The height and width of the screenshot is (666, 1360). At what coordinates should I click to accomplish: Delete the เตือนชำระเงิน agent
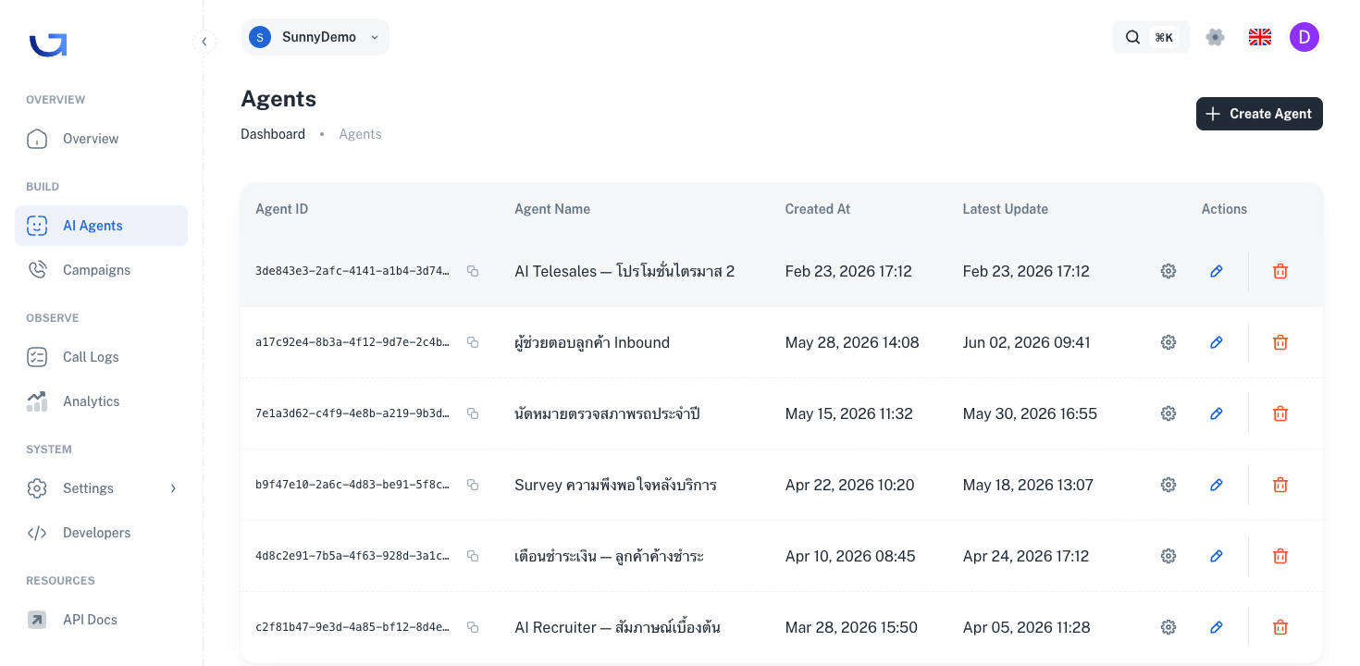[x=1280, y=556]
